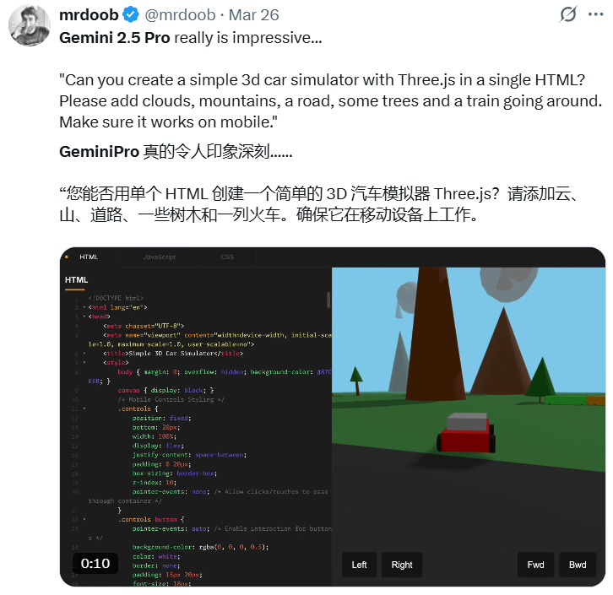Tap the Right steering button

(x=402, y=565)
